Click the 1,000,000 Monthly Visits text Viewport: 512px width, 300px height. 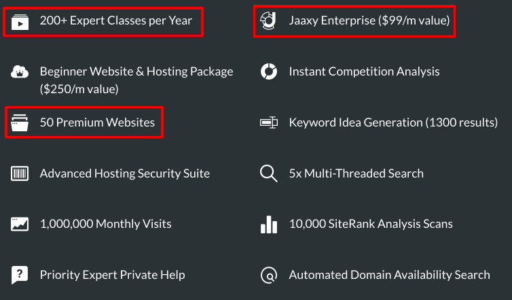[x=105, y=224]
